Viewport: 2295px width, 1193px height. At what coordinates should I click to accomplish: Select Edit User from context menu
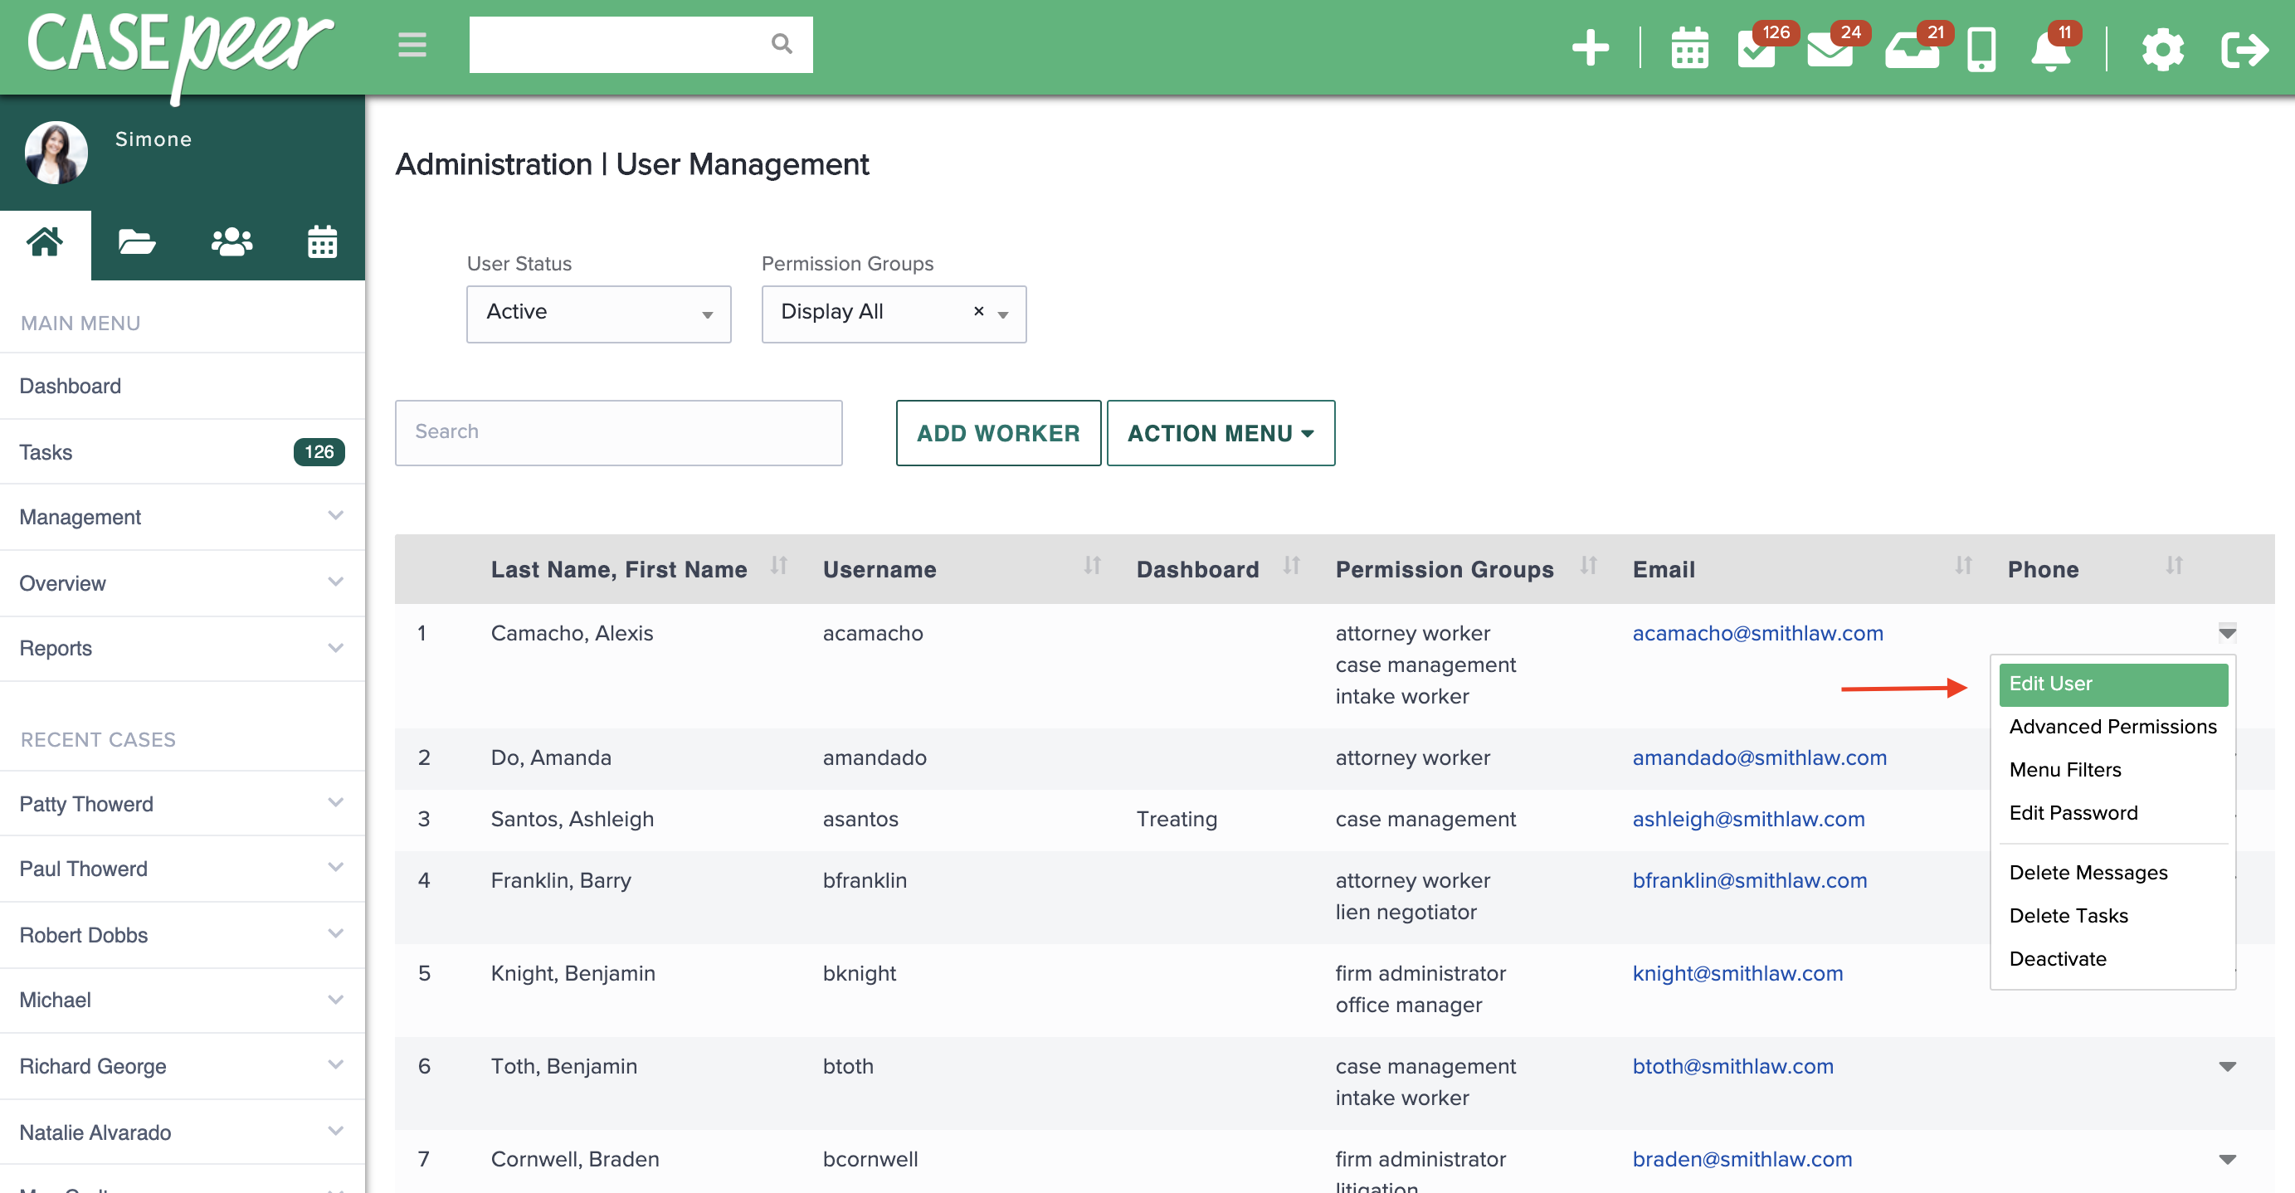coord(2112,684)
